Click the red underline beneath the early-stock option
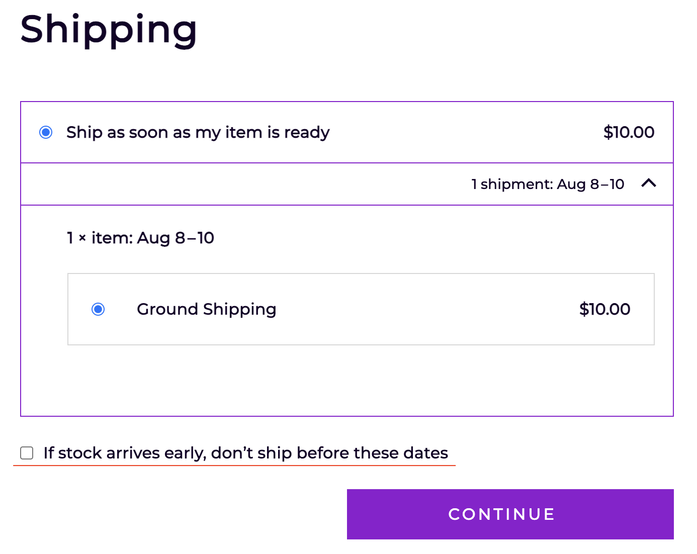 click(234, 466)
